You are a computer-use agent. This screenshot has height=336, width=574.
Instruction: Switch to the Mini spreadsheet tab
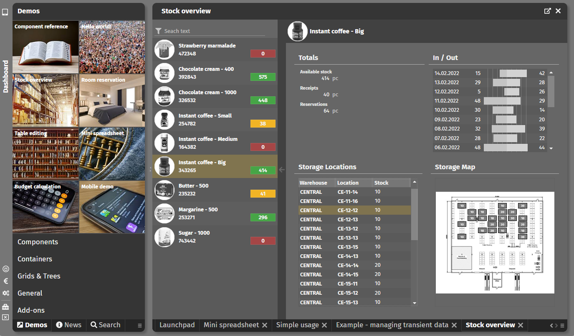click(231, 325)
